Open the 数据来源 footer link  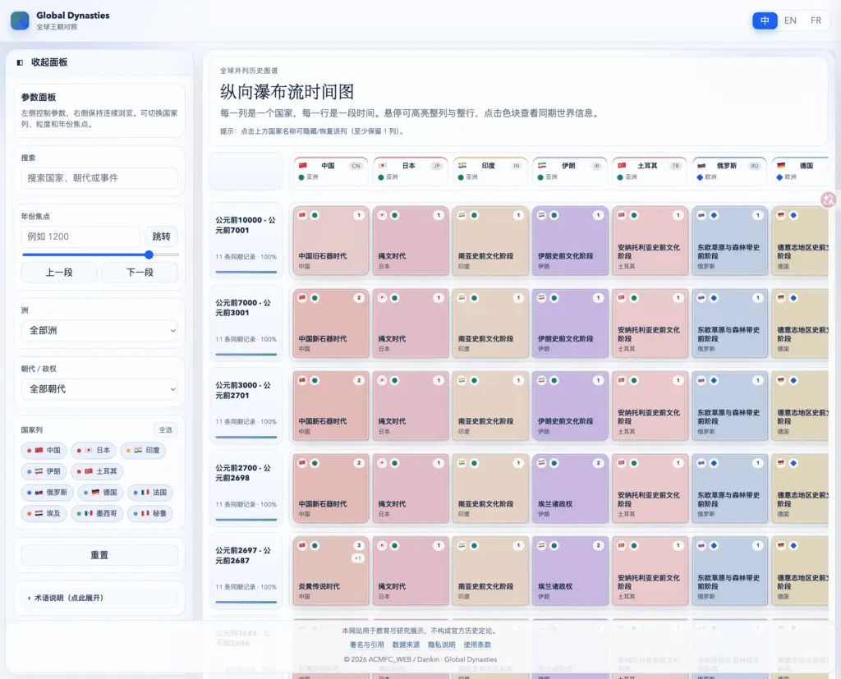[x=406, y=645]
